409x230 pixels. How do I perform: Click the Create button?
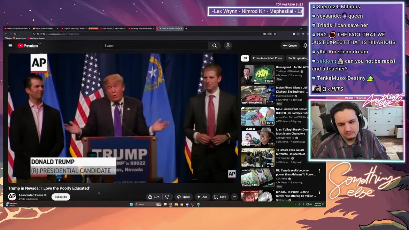pyautogui.click(x=290, y=46)
